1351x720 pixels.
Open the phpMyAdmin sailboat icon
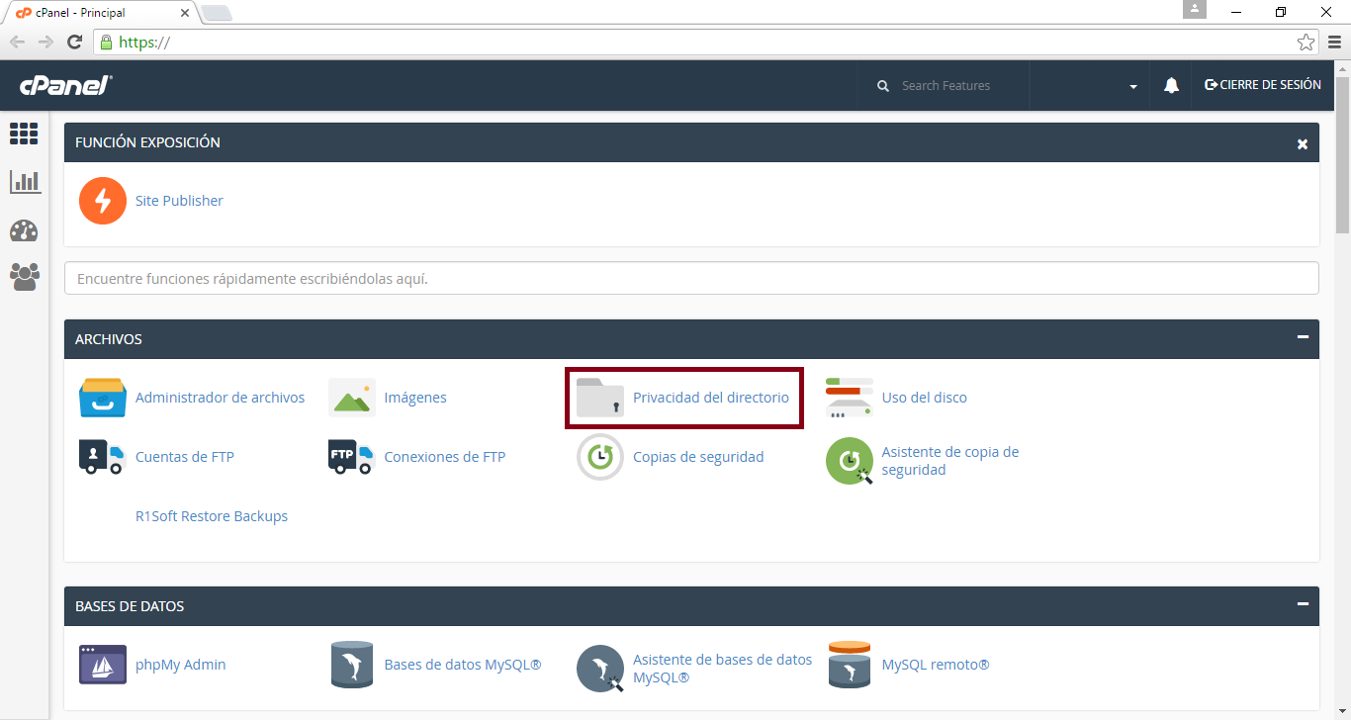pyautogui.click(x=103, y=665)
